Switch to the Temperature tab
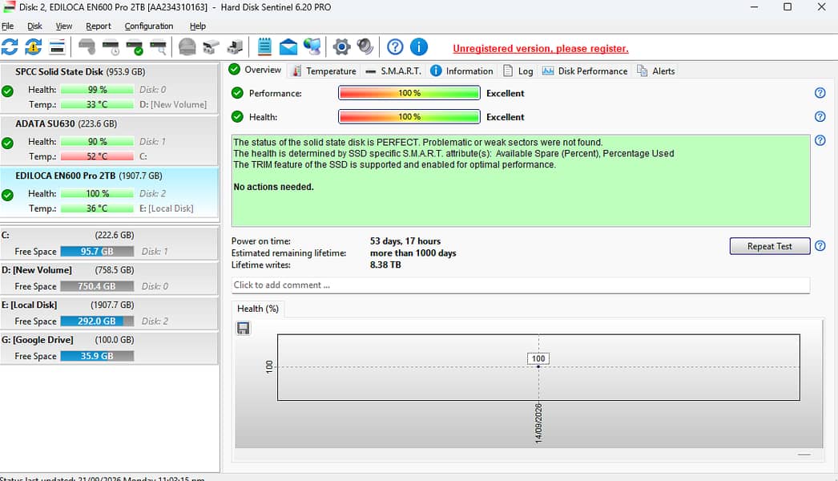 click(x=324, y=71)
